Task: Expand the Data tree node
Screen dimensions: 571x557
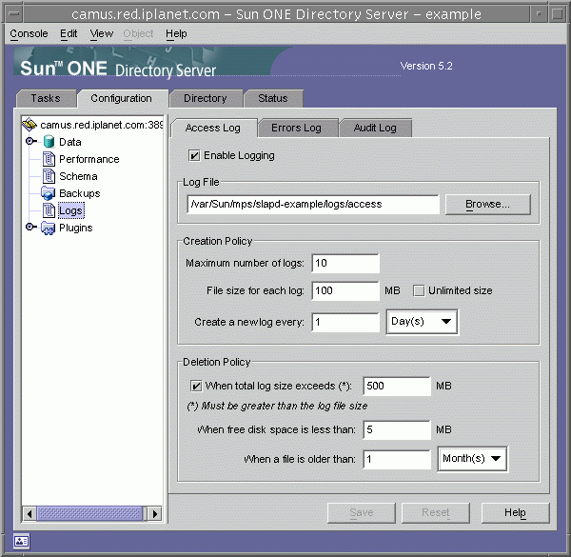Action: 31,141
